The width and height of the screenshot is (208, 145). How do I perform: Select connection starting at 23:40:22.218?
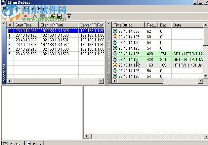56,49
